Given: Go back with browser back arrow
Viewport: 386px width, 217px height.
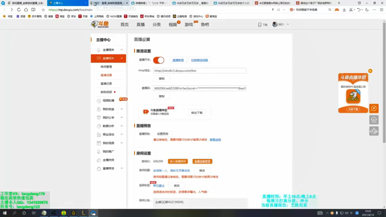Looking at the screenshot, I should [x=4, y=10].
